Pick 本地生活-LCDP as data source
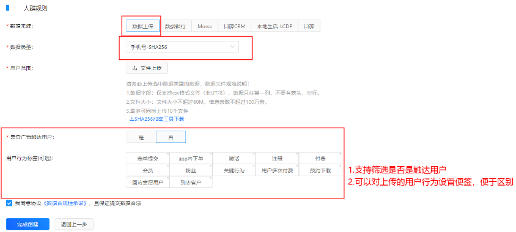Image resolution: width=516 pixels, height=232 pixels. (x=275, y=26)
